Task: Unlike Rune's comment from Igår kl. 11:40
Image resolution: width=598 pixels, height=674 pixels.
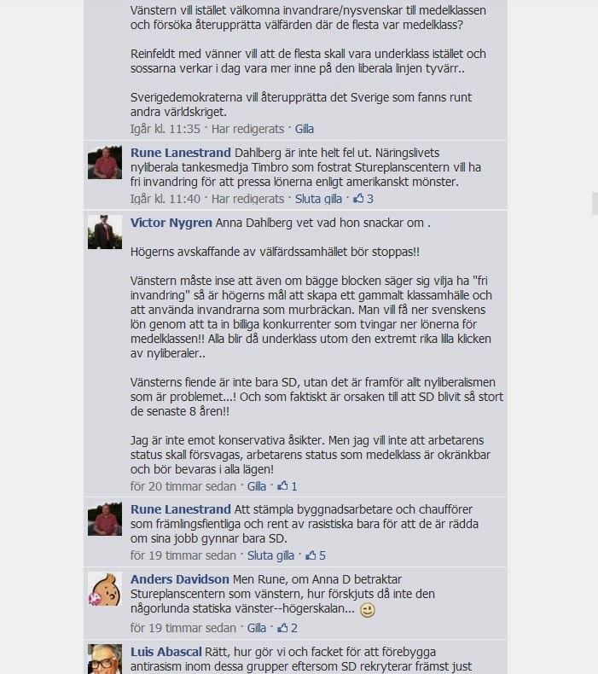Action: click(318, 199)
